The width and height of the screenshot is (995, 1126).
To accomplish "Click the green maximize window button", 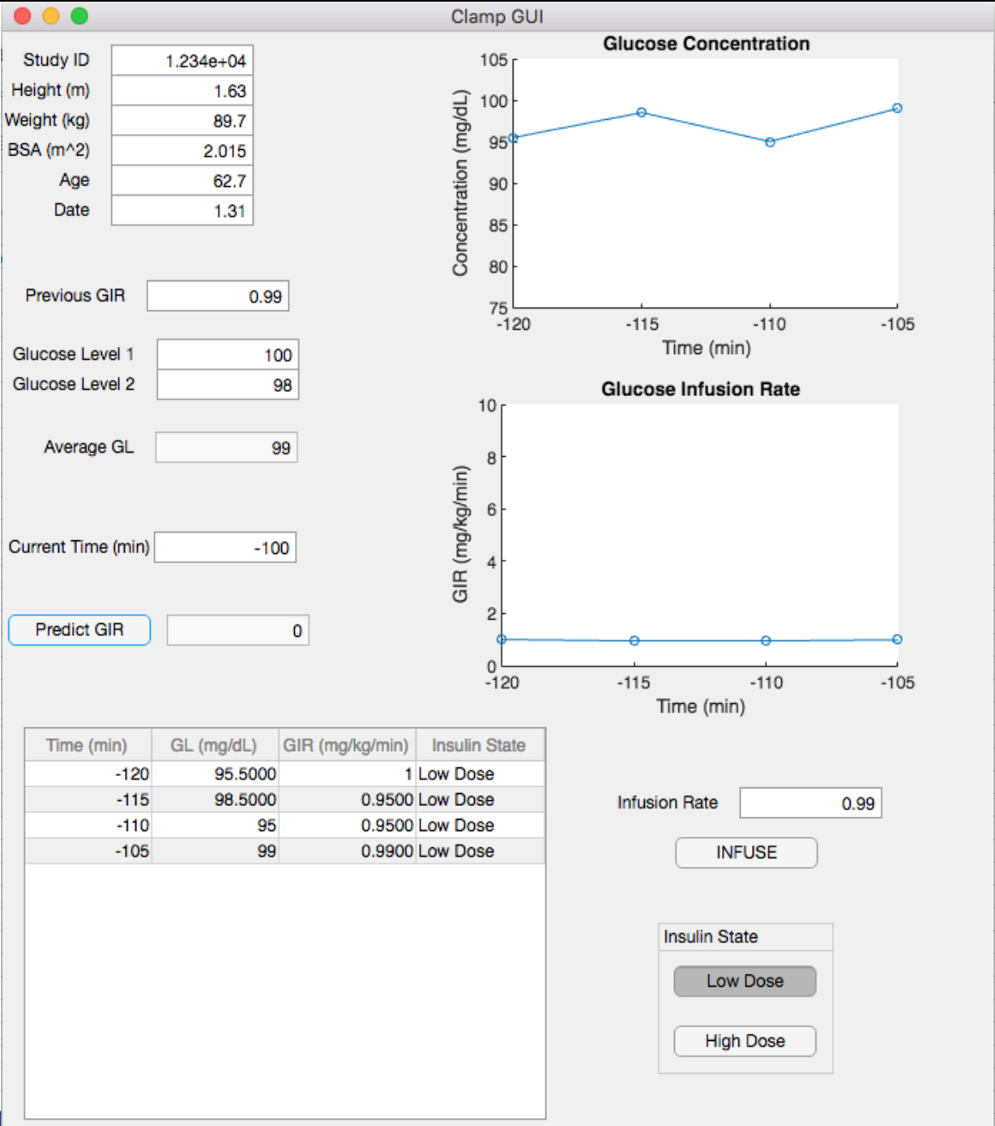I will click(79, 16).
